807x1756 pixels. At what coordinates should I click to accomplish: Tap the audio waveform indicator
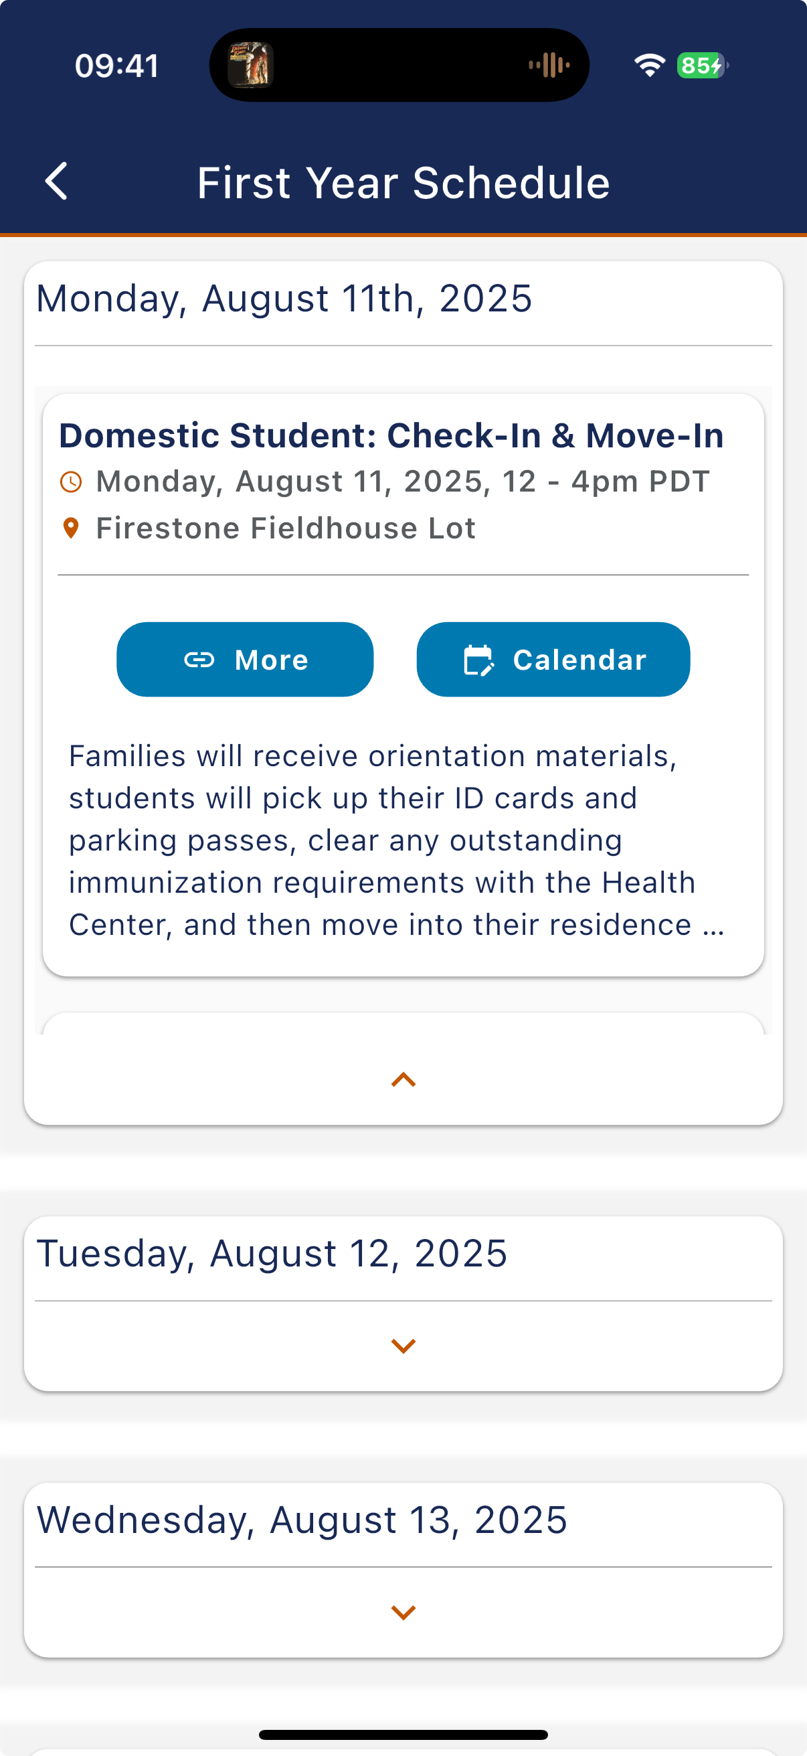point(549,66)
